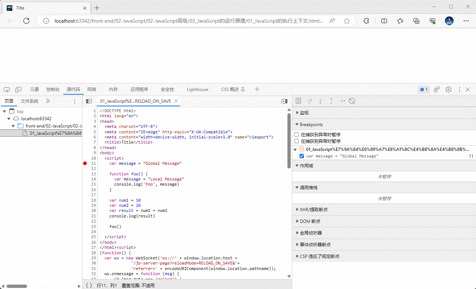Viewport: 476px width, 289px height.
Task: Click the inspect element picker icon
Action: coord(7,90)
